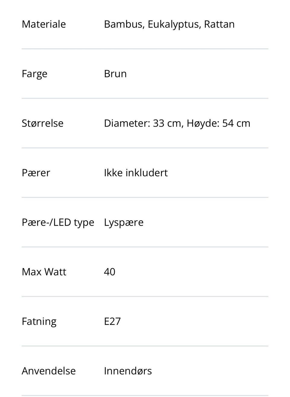Select the Pære-/LED type label
The width and height of the screenshot is (290, 397).
coord(58,223)
